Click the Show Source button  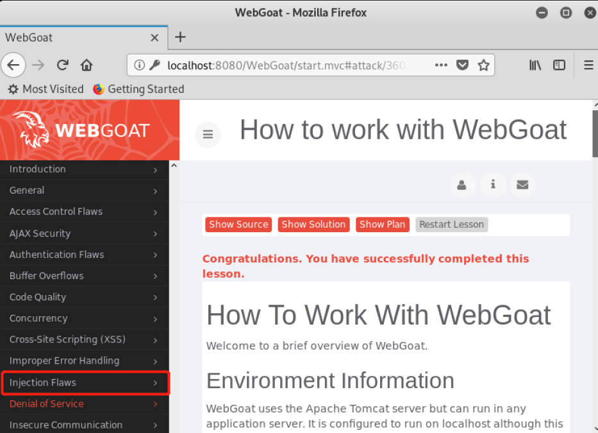(x=238, y=225)
